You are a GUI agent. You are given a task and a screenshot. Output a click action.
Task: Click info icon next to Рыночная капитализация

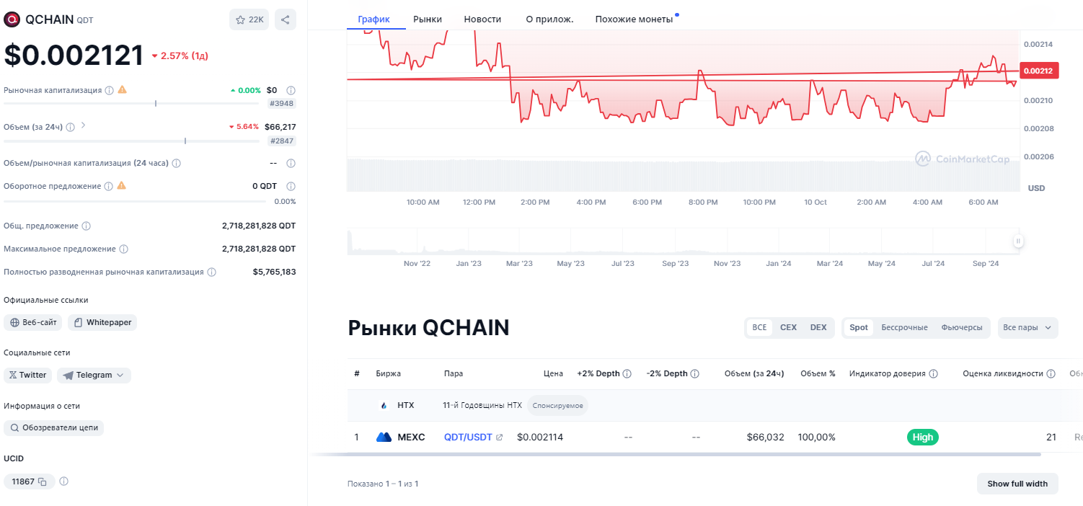click(x=110, y=91)
